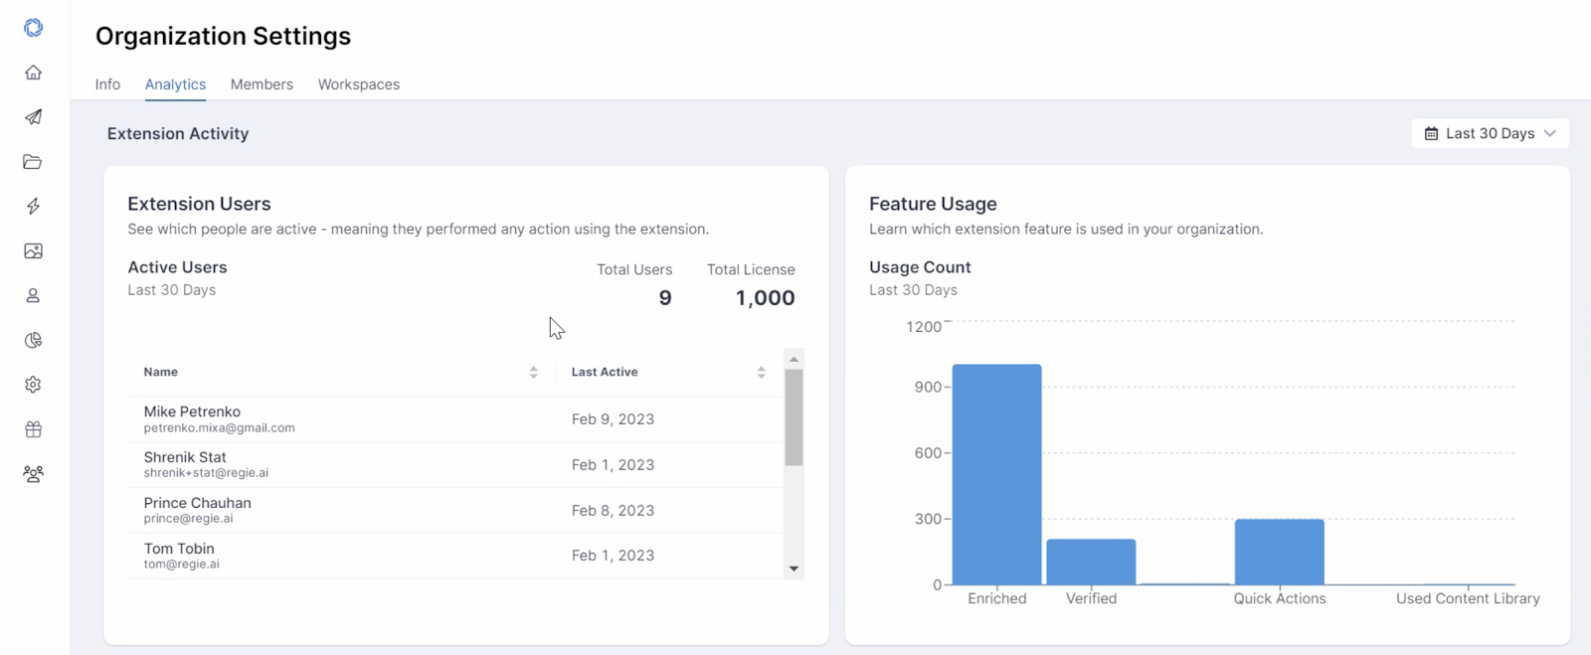Screen dimensions: 1591x655
Task: Click the Mike Petrenko user row
Action: click(x=455, y=419)
